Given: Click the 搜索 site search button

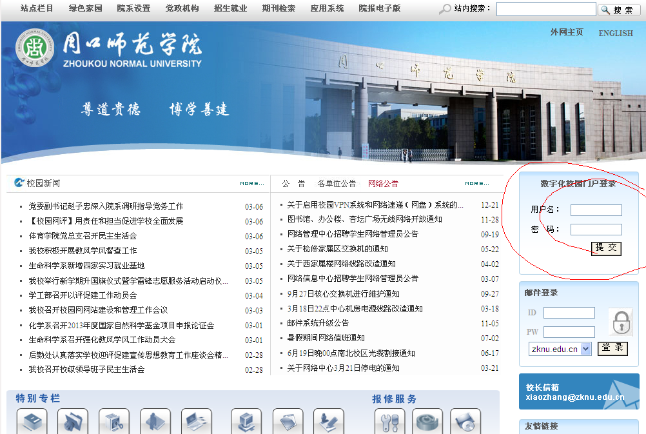Looking at the screenshot, I should click(619, 10).
